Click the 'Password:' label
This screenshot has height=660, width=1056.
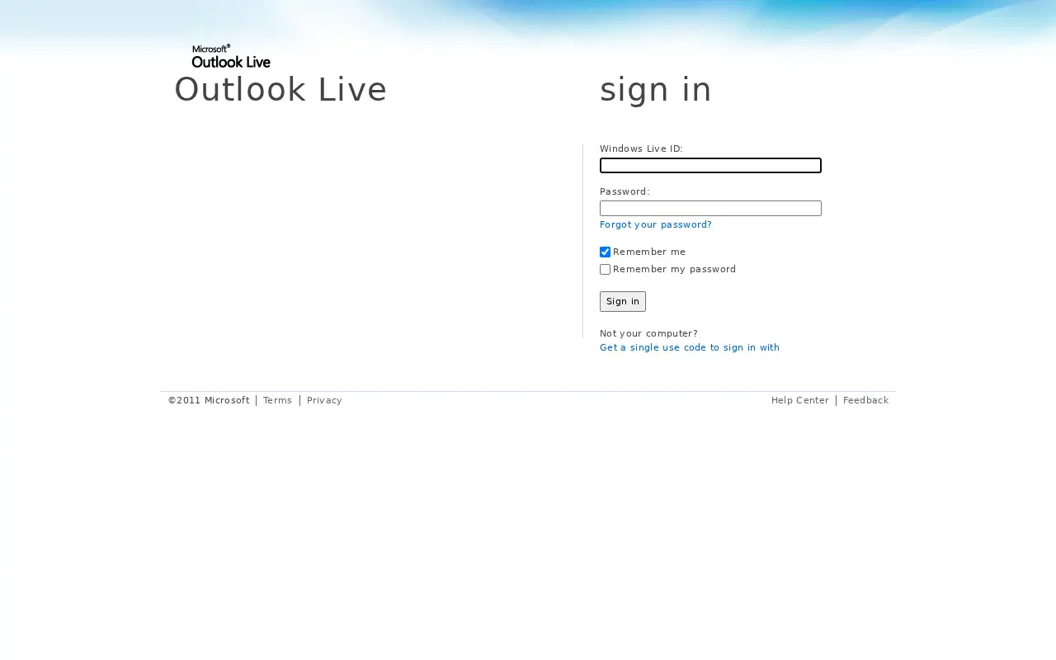pyautogui.click(x=625, y=192)
